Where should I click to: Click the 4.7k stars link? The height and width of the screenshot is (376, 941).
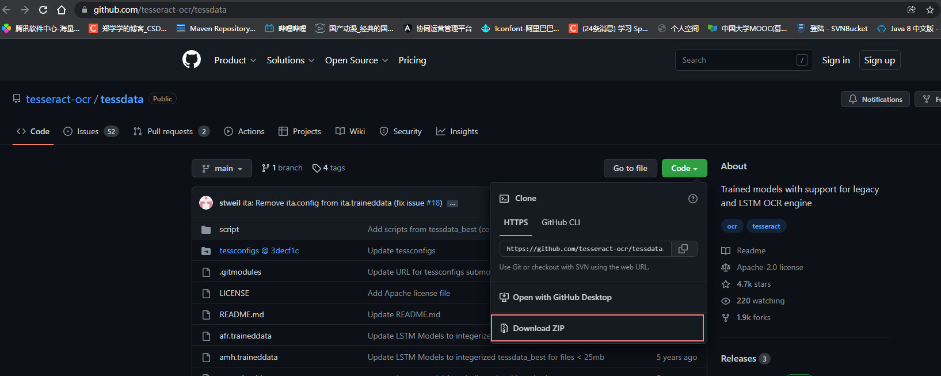click(x=746, y=284)
